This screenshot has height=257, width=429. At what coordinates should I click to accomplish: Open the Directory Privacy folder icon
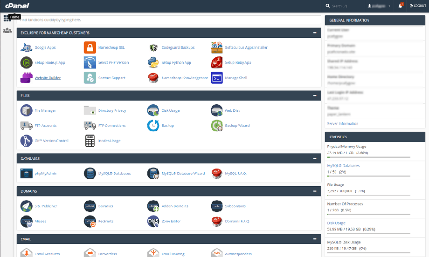pyautogui.click(x=90, y=111)
